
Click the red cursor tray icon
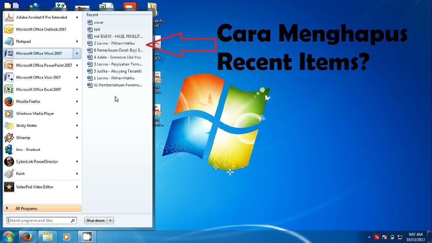(377, 237)
